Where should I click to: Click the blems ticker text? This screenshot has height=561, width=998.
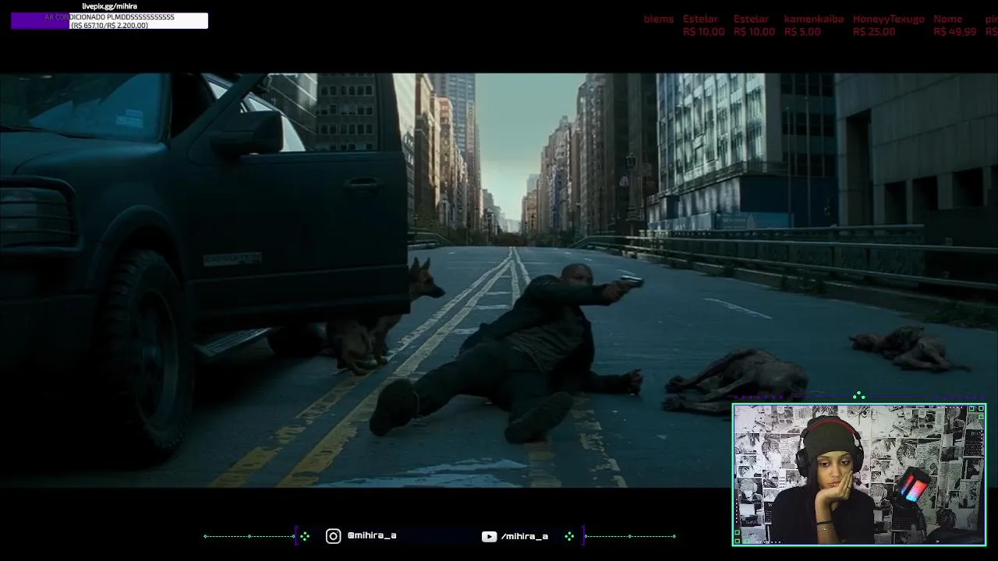point(659,19)
